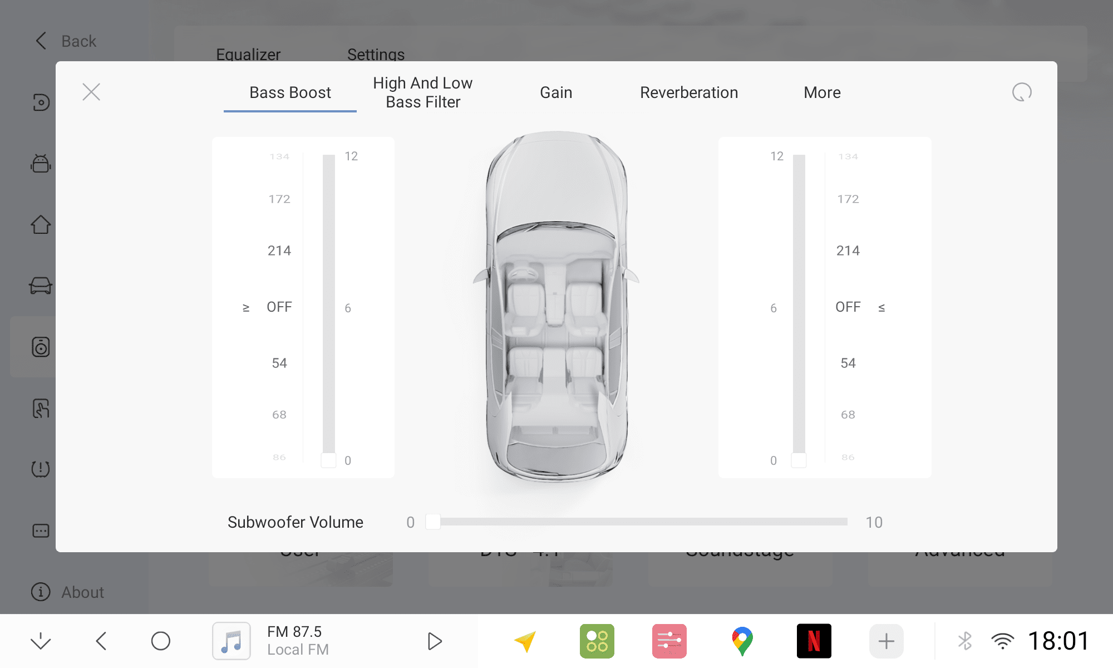Open the car settings sidebar icon

pyautogui.click(x=41, y=286)
